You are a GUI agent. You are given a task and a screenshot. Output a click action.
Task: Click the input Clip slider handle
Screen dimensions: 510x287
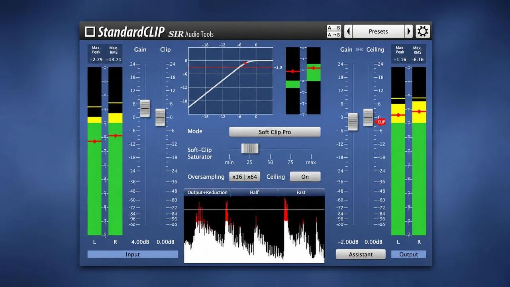click(160, 117)
